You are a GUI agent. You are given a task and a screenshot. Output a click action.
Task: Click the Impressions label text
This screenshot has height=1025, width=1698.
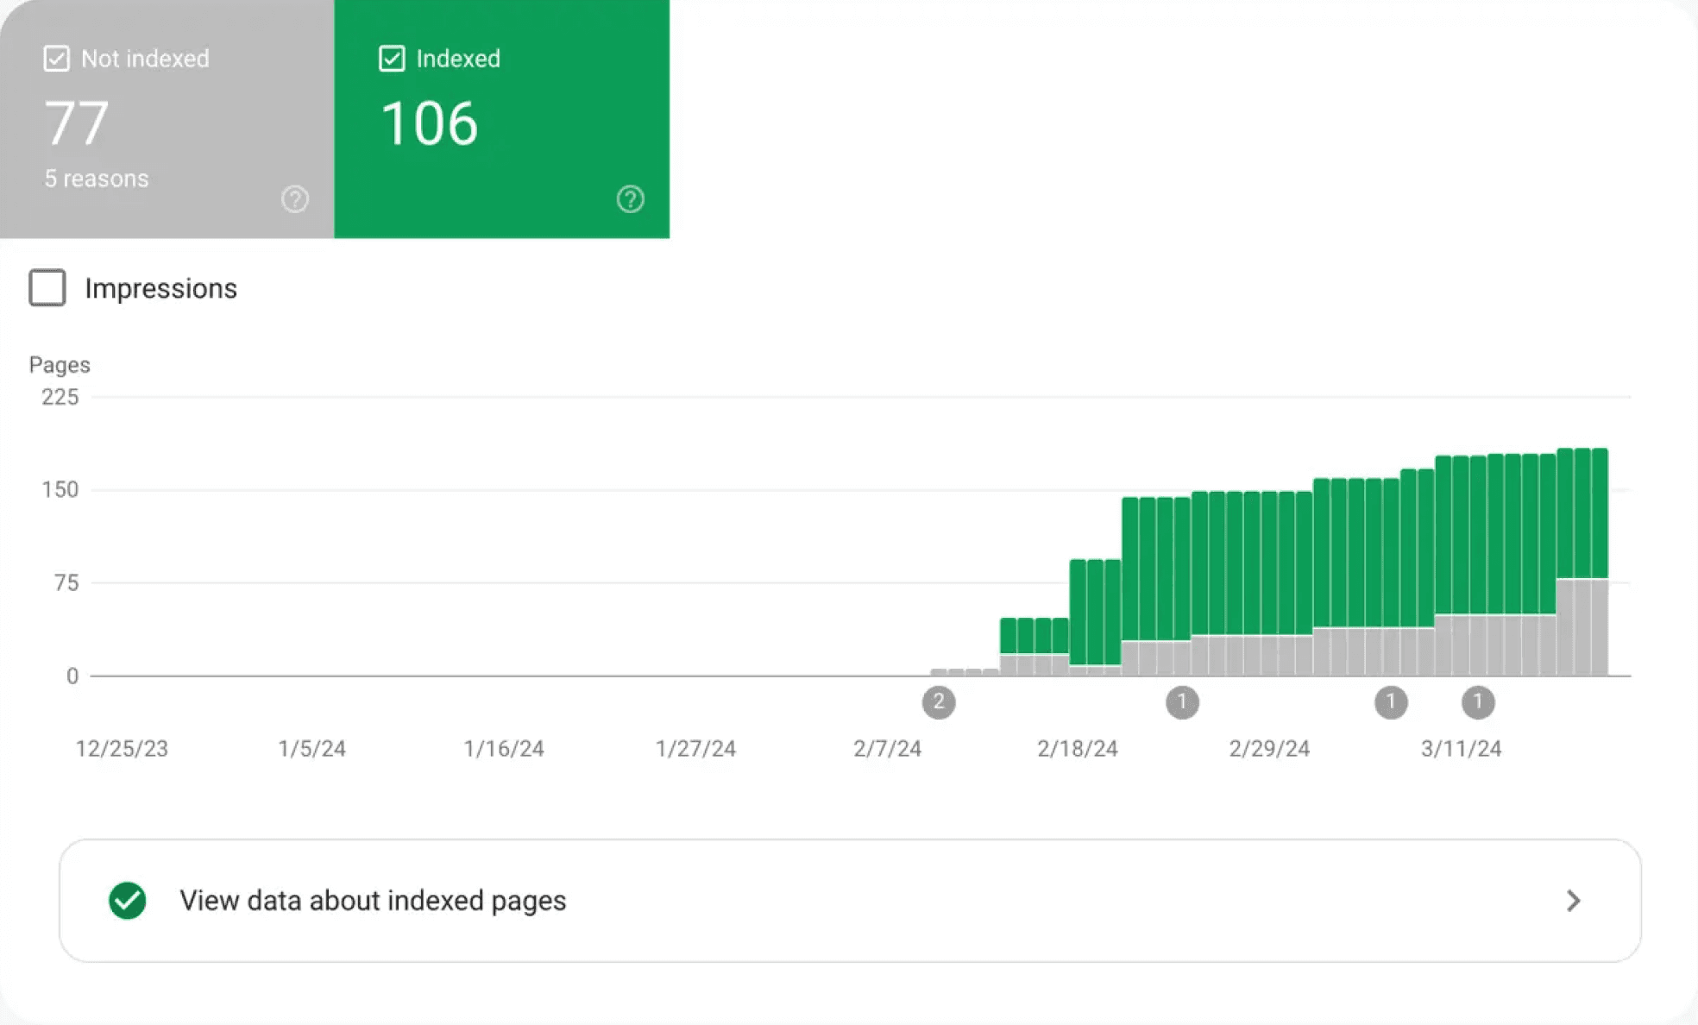(x=160, y=288)
